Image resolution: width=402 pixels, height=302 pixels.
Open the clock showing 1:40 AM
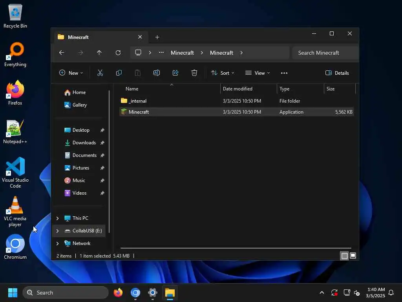[375, 293]
